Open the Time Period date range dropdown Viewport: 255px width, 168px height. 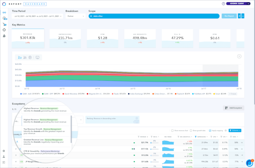pyautogui.click(x=37, y=16)
